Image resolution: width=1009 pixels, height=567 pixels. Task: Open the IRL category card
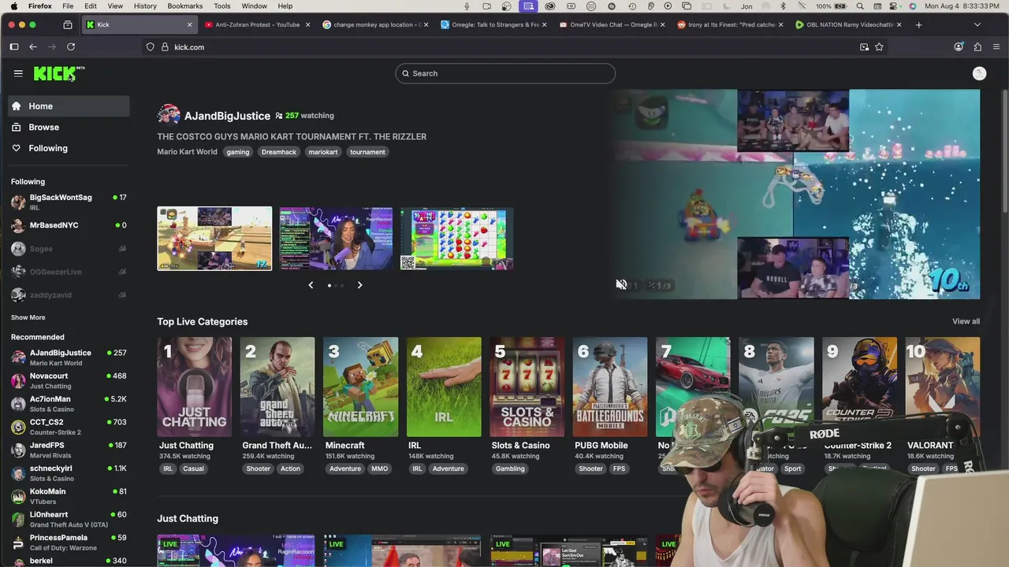[x=444, y=387]
